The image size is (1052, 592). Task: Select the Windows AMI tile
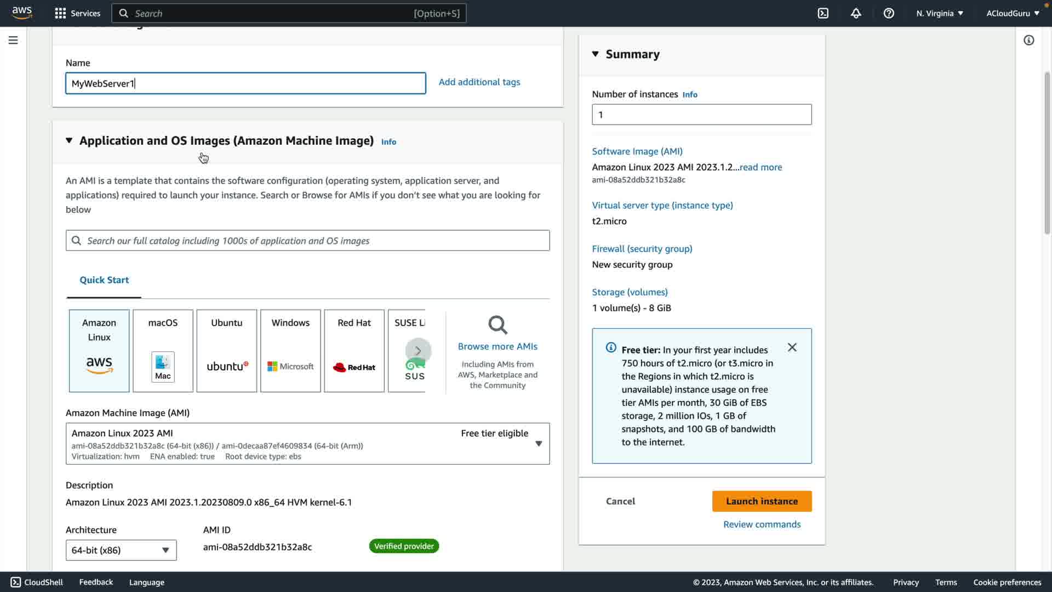click(290, 351)
